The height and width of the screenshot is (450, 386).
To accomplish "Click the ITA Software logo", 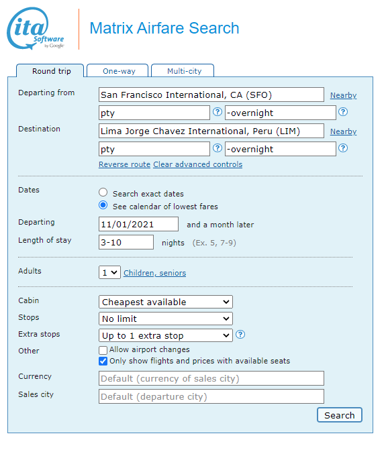I will point(36,28).
